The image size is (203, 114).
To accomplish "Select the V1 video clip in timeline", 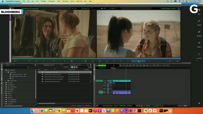I will click(121, 81).
